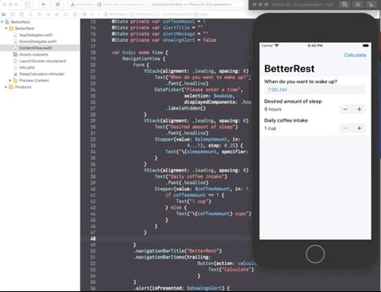Image resolution: width=381 pixels, height=292 pixels.
Task: Click the BetterRest project breadcrumb in the jump bar
Action: click(x=115, y=14)
